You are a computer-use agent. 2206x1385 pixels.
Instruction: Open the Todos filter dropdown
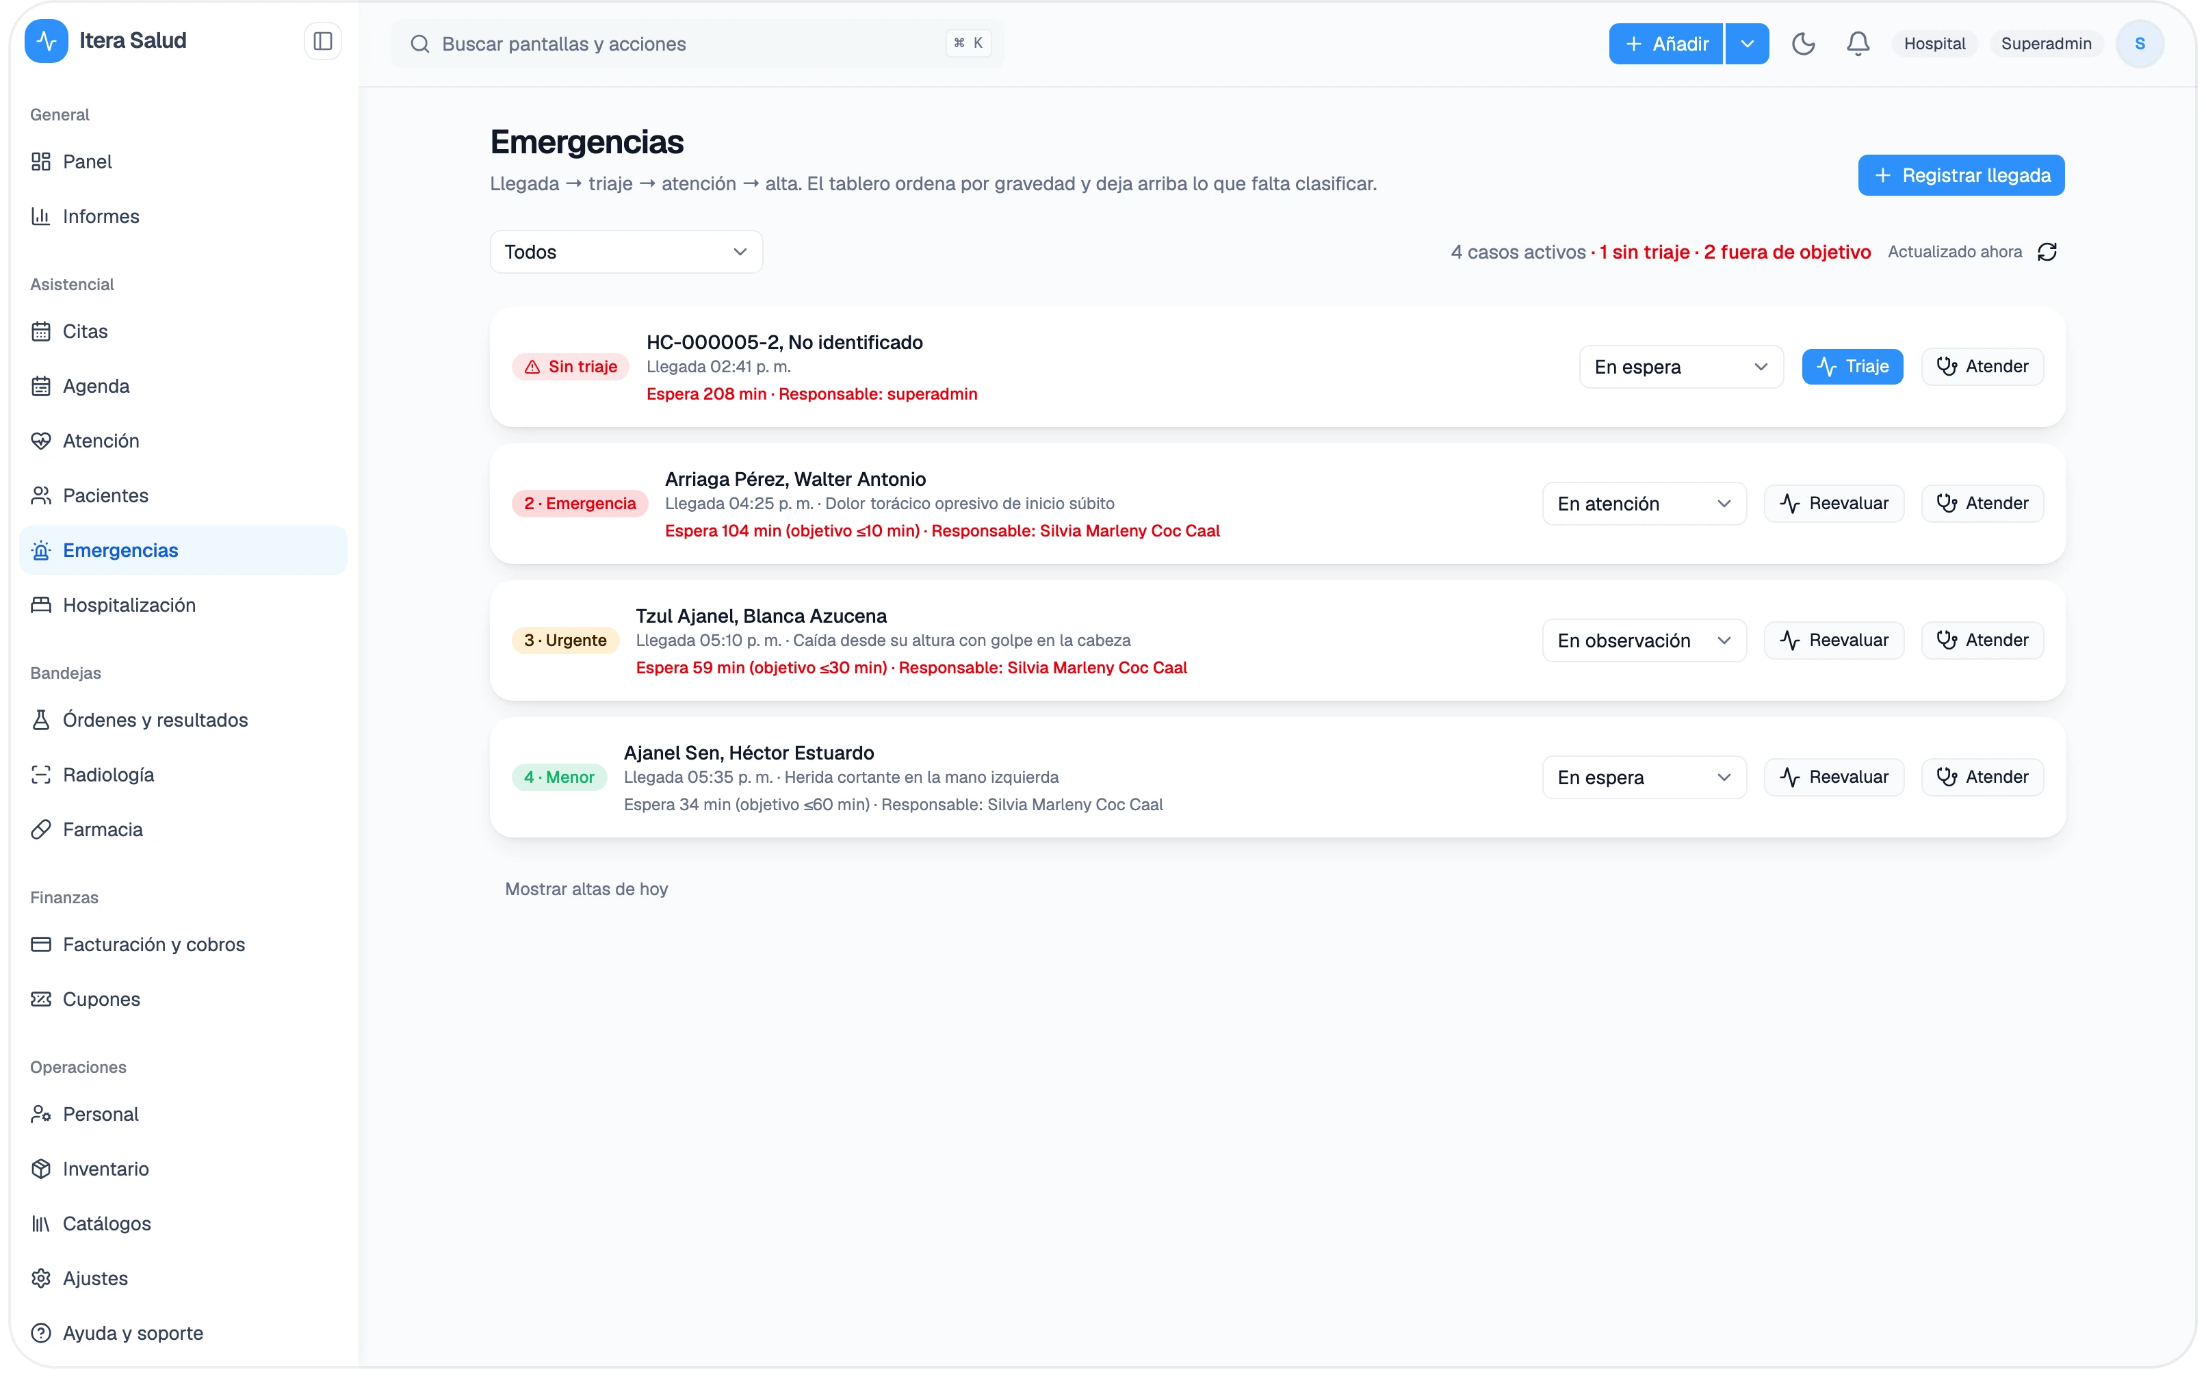pos(626,252)
